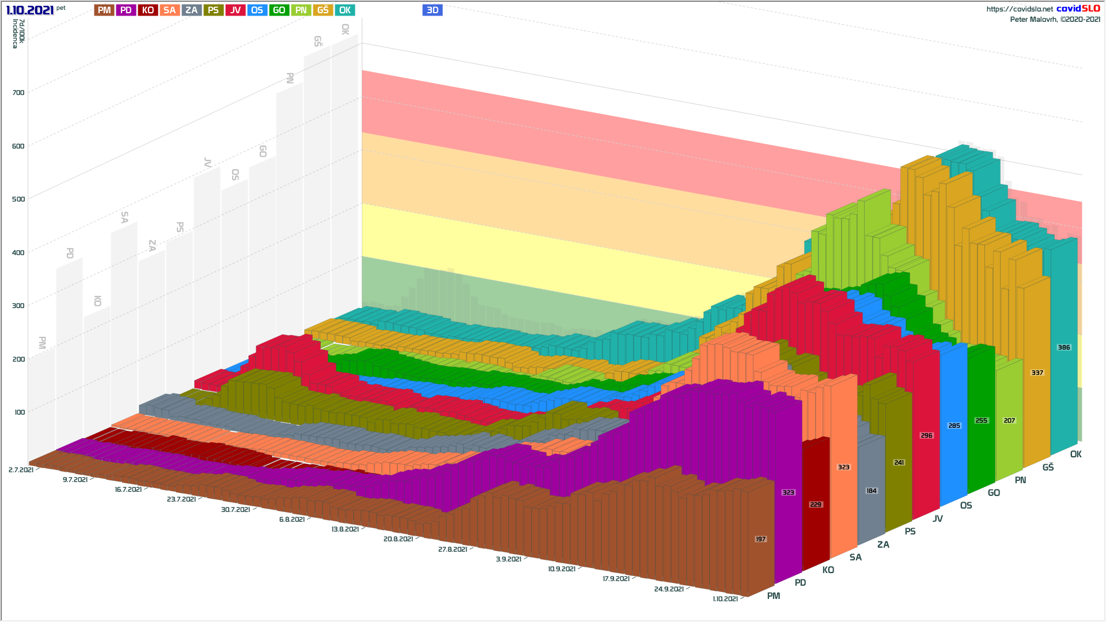This screenshot has height=622, width=1106.
Task: Toggle the JV region series
Action: [x=235, y=10]
